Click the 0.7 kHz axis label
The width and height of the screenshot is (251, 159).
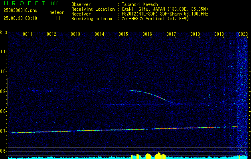[3, 131]
